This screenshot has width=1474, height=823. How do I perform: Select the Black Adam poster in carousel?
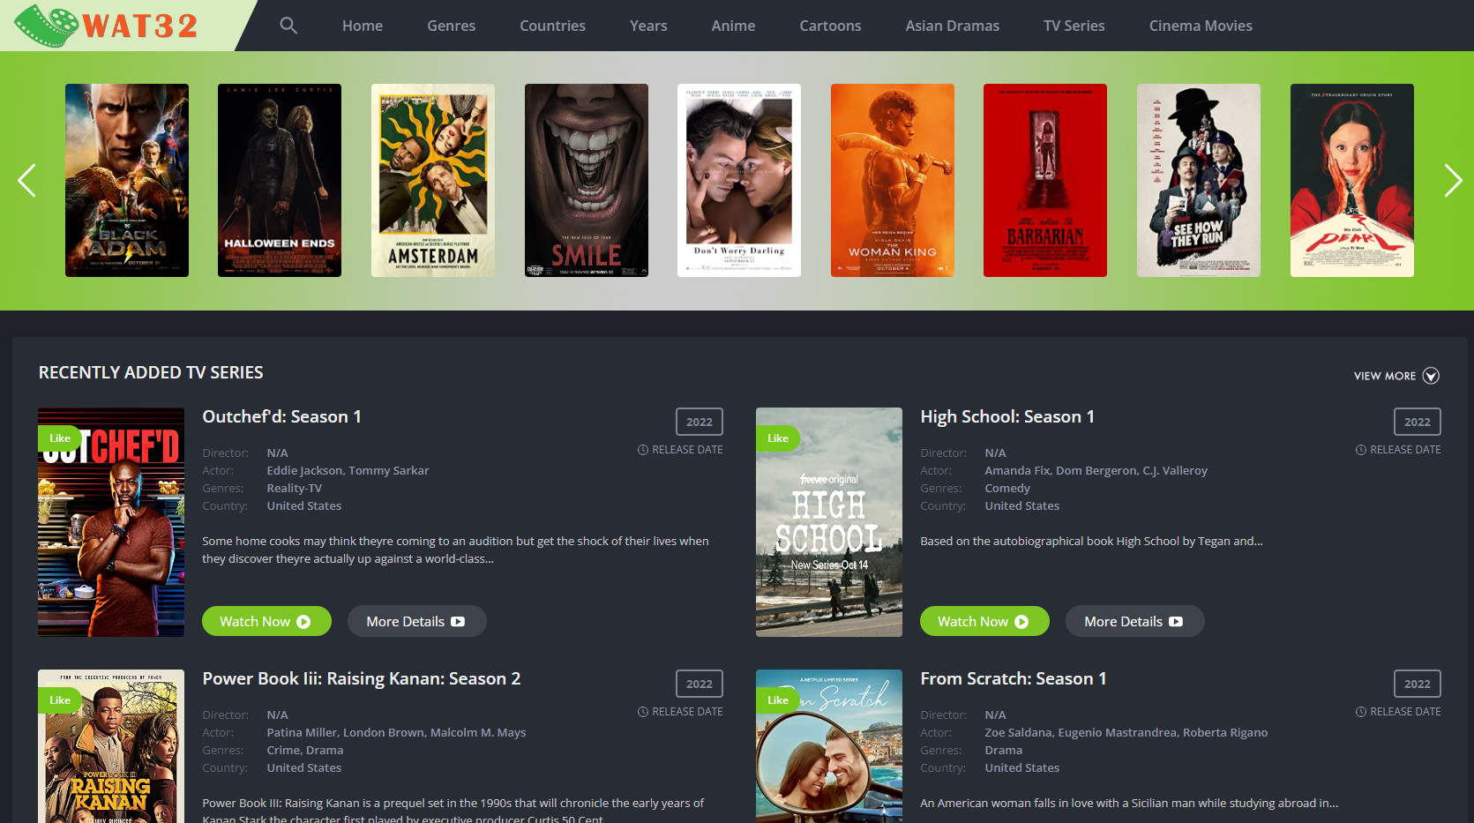click(x=127, y=181)
